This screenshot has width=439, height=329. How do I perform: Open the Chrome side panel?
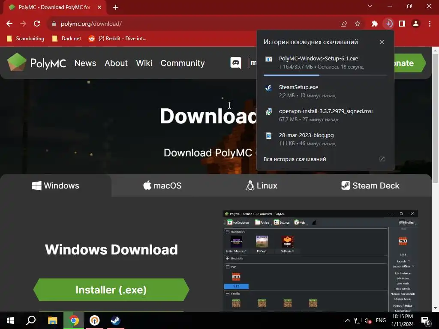402,24
